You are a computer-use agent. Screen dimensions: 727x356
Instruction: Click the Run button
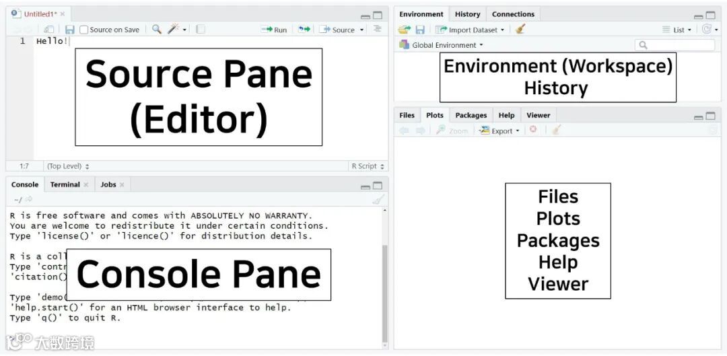click(x=275, y=30)
